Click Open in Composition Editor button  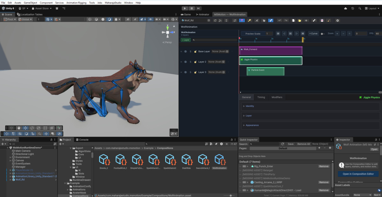coord(358,174)
